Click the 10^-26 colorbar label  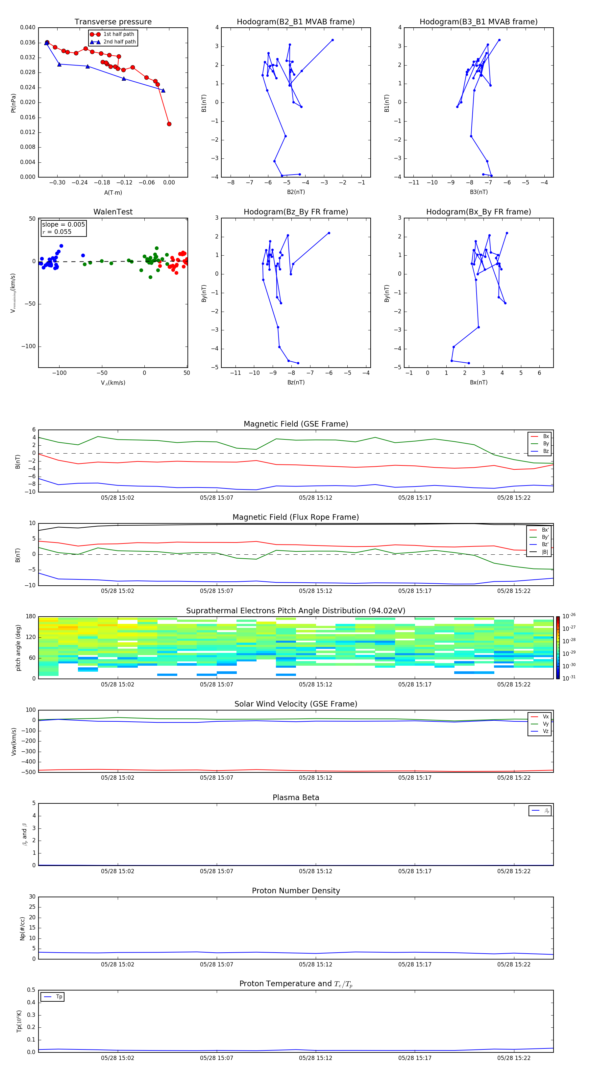point(569,616)
